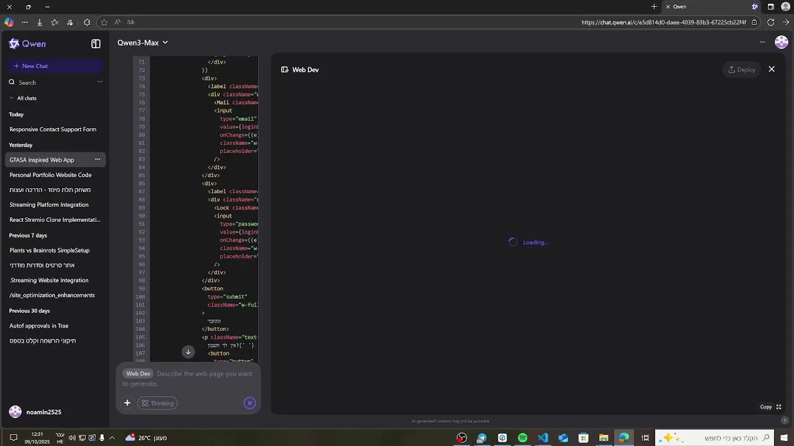Screen dimensions: 794x446
Task: Open the translate page option
Action: [x=131, y=22]
